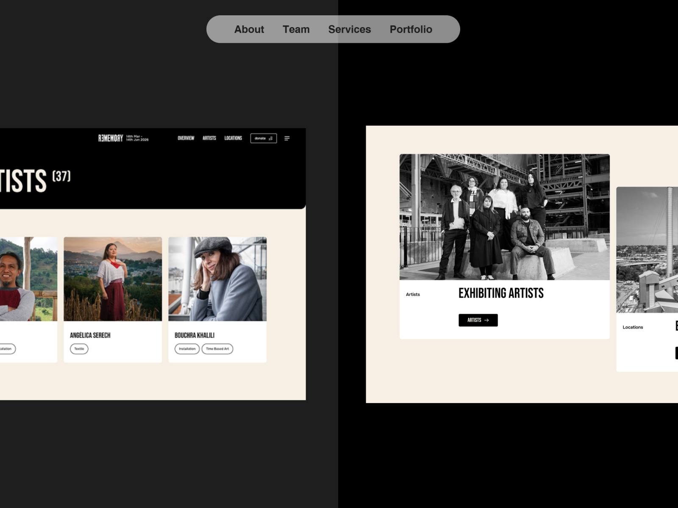Click the ARTISTS call-to-action button
This screenshot has width=678, height=508.
478,320
